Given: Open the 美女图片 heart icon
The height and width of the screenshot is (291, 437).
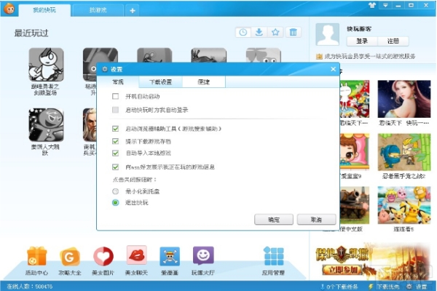Looking at the screenshot, I should pos(103,256).
